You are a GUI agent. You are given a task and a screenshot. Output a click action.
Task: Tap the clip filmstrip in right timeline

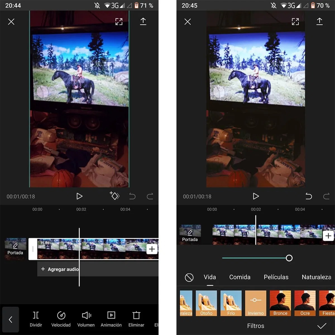(274, 234)
